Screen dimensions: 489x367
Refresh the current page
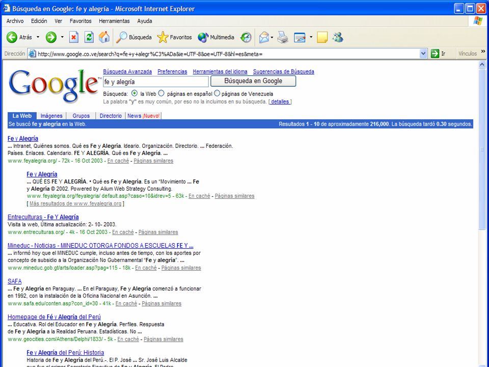click(89, 37)
